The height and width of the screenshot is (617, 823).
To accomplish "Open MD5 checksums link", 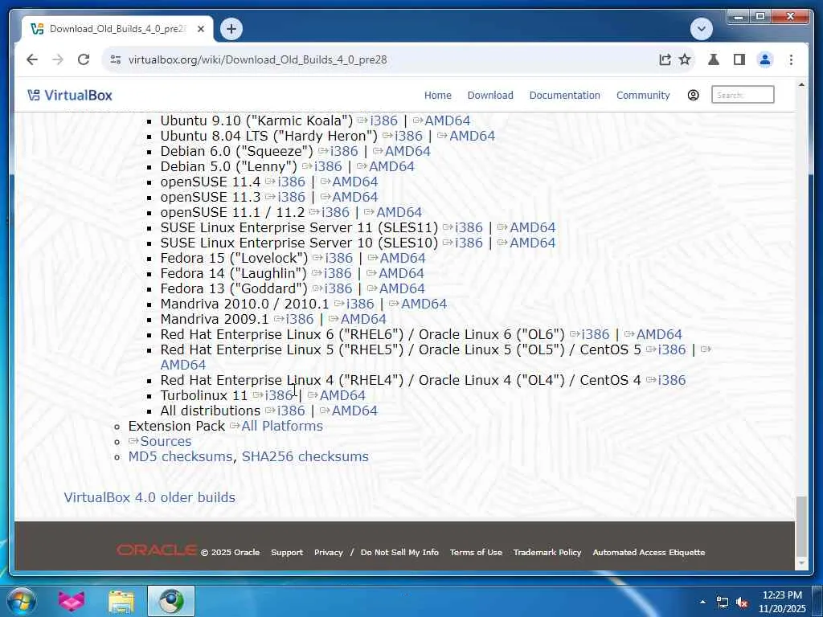I will (180, 456).
